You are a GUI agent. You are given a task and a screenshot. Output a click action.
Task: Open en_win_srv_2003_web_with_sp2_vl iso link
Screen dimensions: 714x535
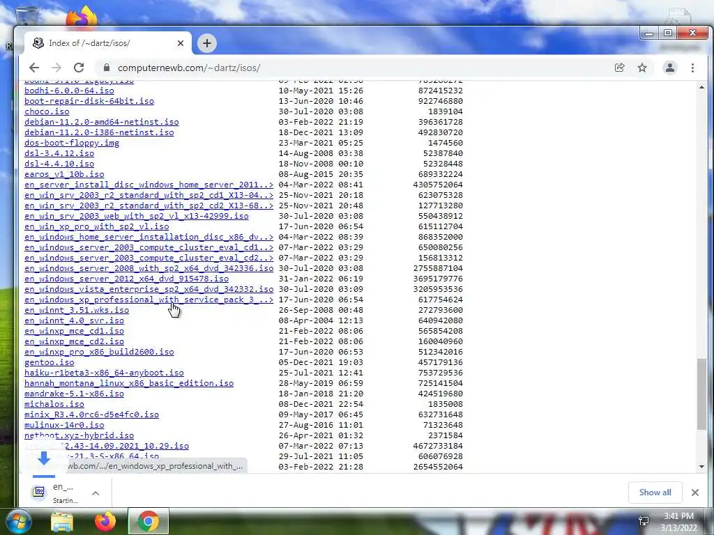click(x=137, y=216)
